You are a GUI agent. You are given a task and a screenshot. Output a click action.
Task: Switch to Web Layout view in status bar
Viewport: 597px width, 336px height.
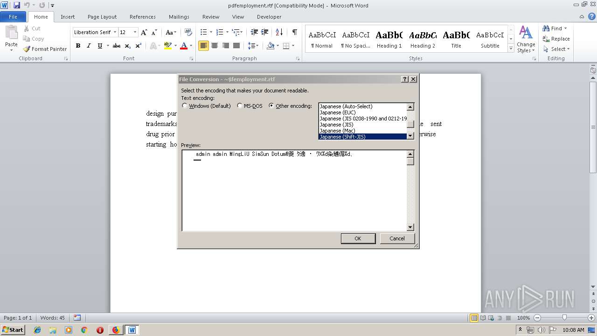click(x=490, y=318)
